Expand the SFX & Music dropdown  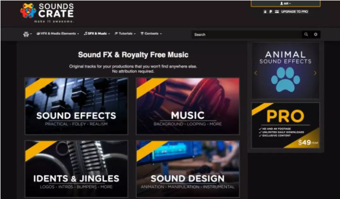97,34
